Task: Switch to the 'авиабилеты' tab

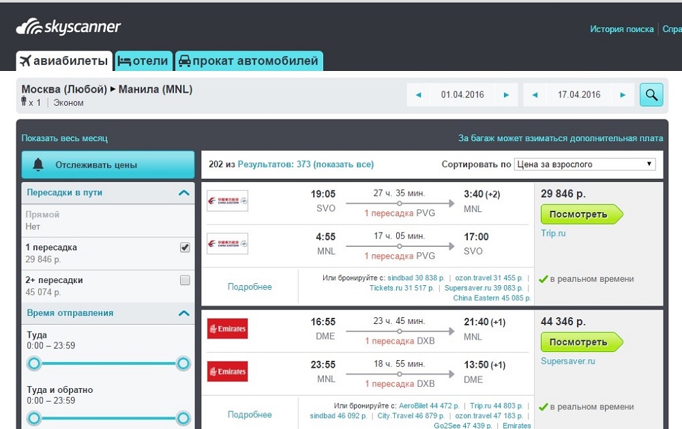Action: click(64, 61)
